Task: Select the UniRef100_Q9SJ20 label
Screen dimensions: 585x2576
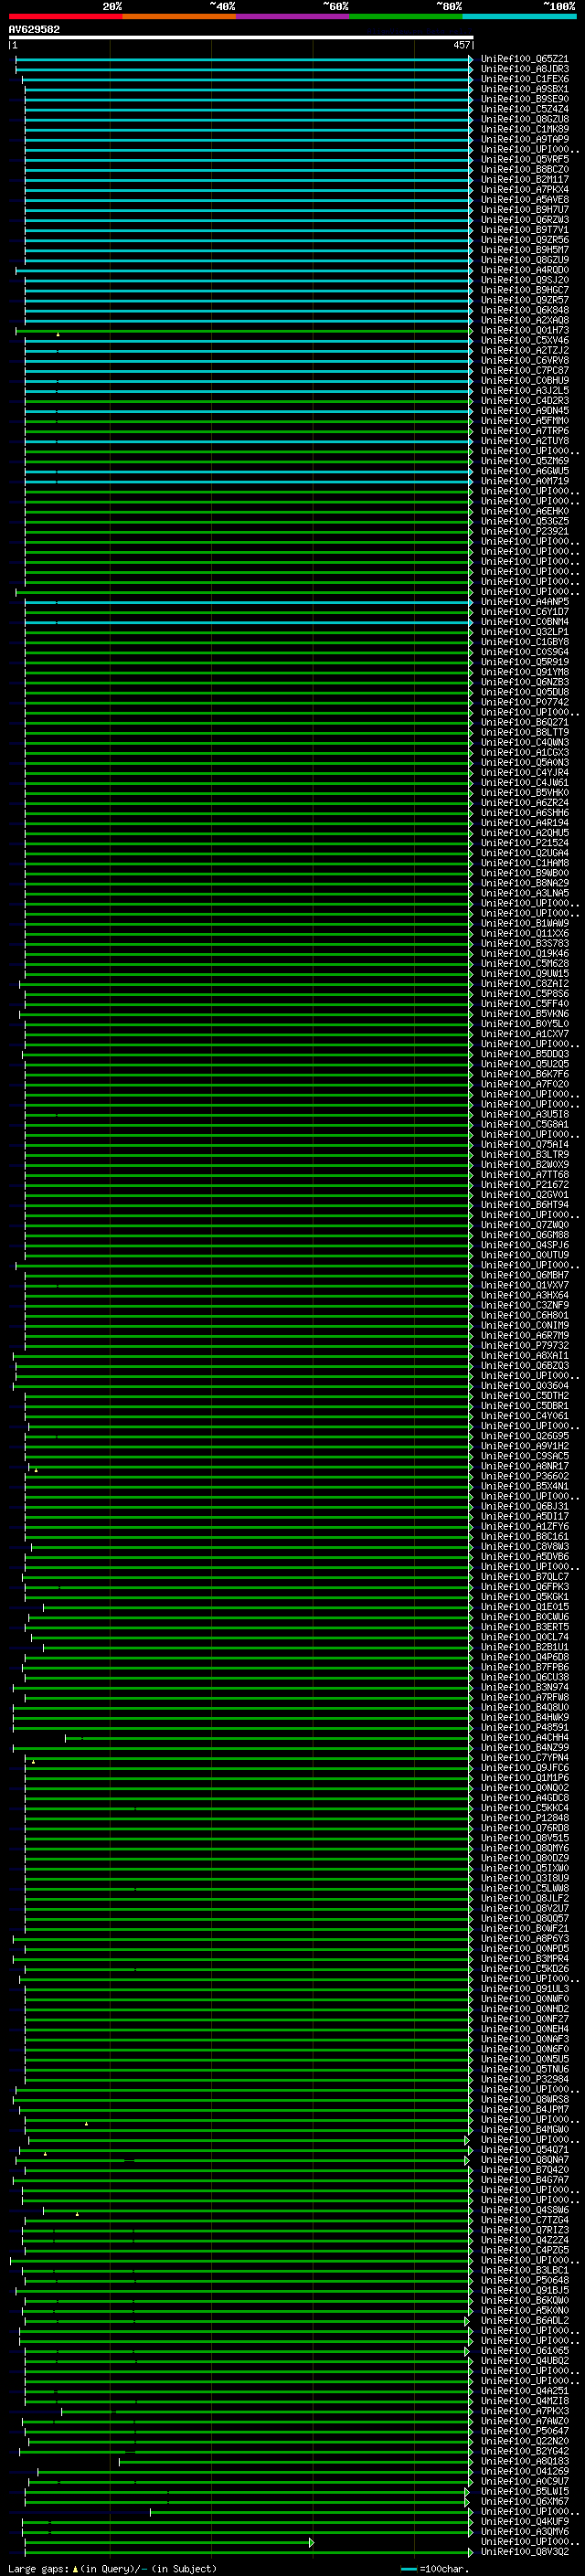Action: (524, 280)
